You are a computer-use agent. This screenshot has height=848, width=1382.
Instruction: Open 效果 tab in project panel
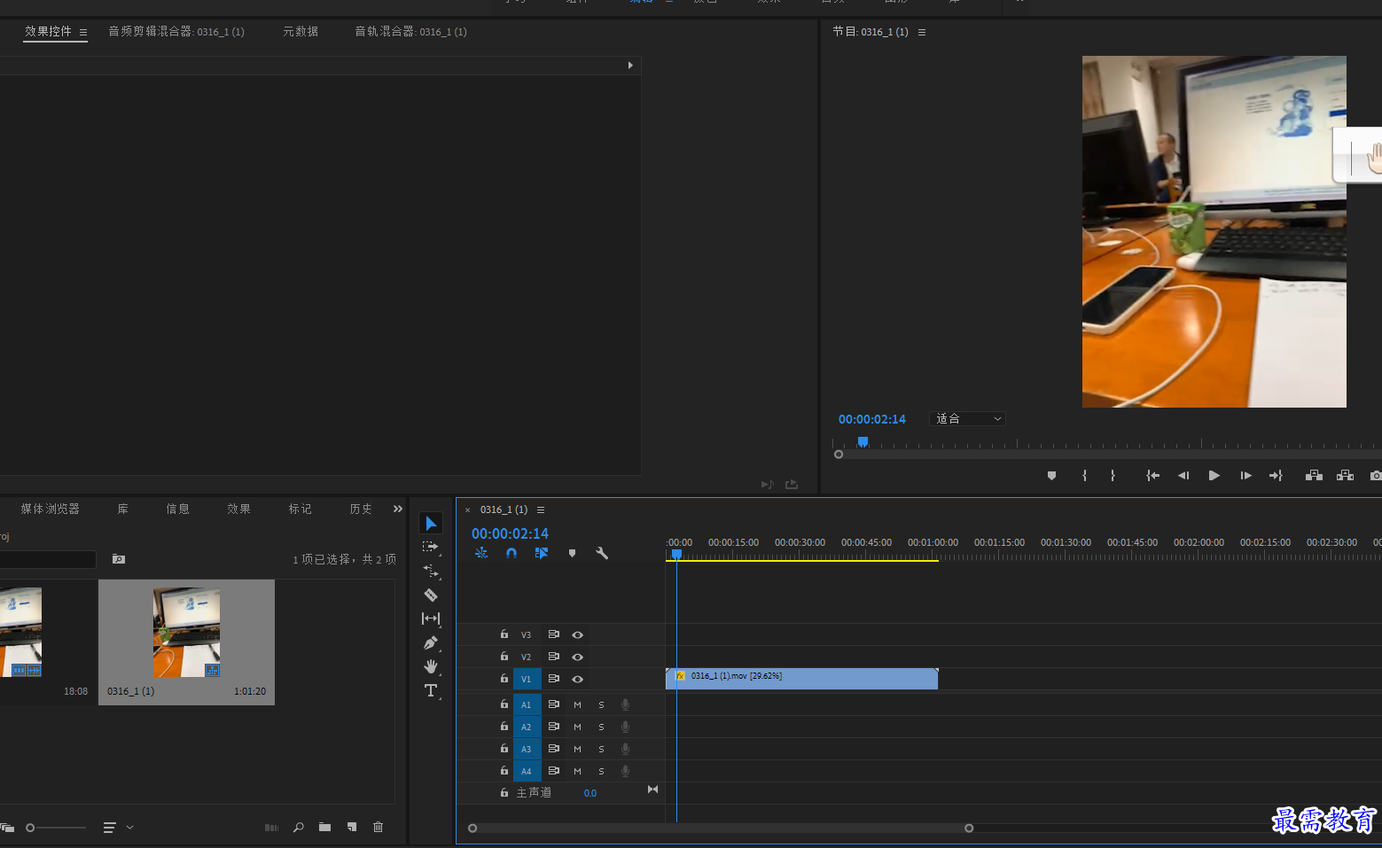pos(238,509)
